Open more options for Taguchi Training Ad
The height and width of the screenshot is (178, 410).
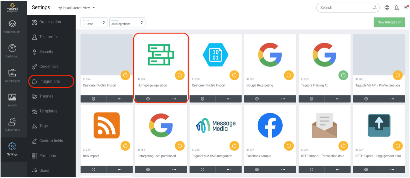[x=338, y=99]
